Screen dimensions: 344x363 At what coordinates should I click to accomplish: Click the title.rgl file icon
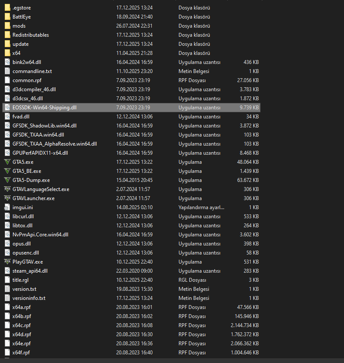[x=7, y=280]
